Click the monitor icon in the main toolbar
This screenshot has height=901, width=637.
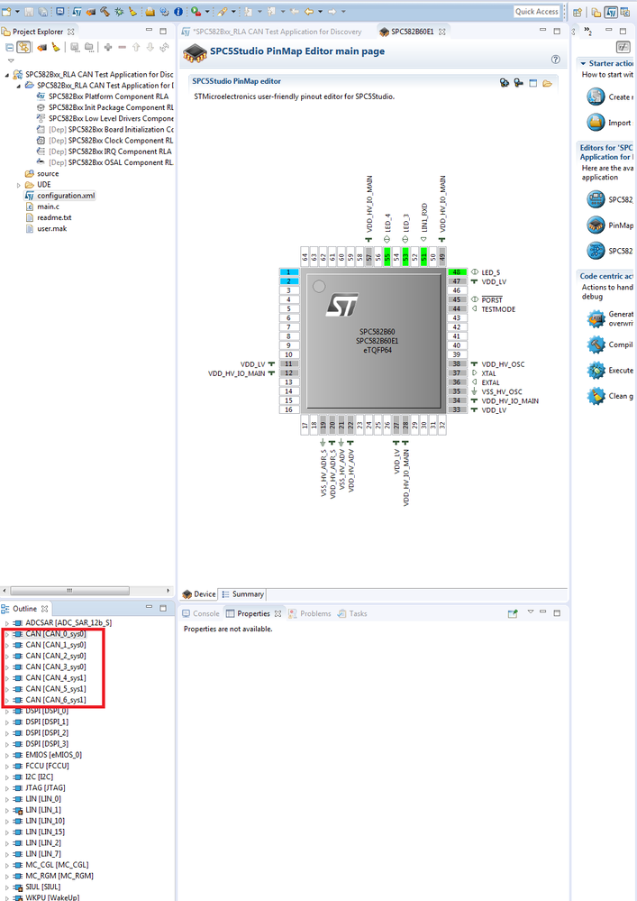click(59, 12)
